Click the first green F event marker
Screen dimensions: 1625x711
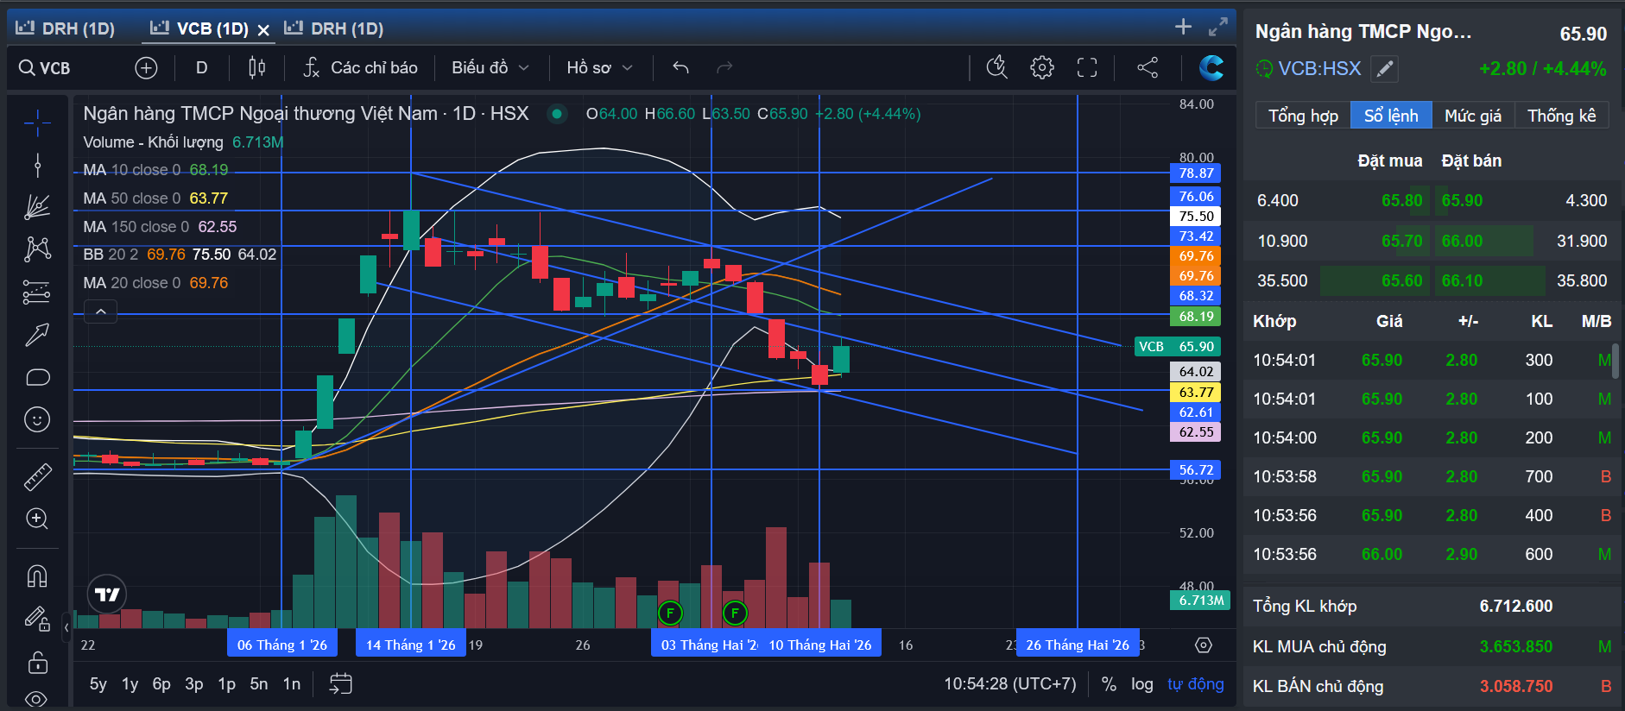670,613
